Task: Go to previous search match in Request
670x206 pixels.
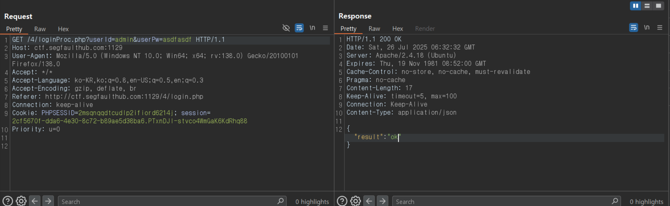Action: pyautogui.click(x=35, y=201)
